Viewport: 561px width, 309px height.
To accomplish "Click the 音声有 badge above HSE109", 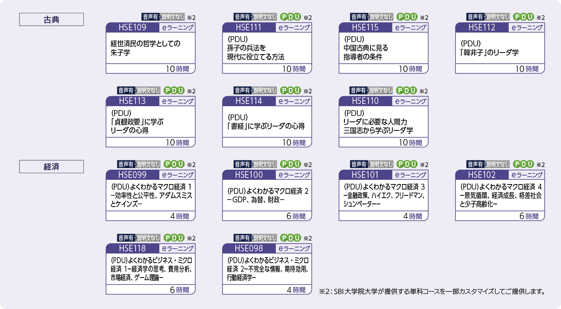I will click(150, 17).
